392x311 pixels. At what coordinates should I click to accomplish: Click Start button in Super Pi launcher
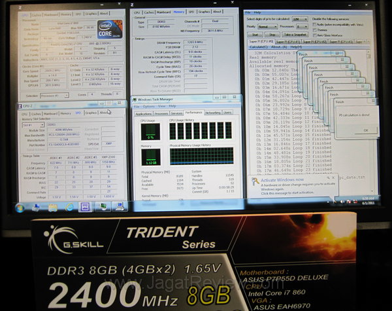point(255,35)
